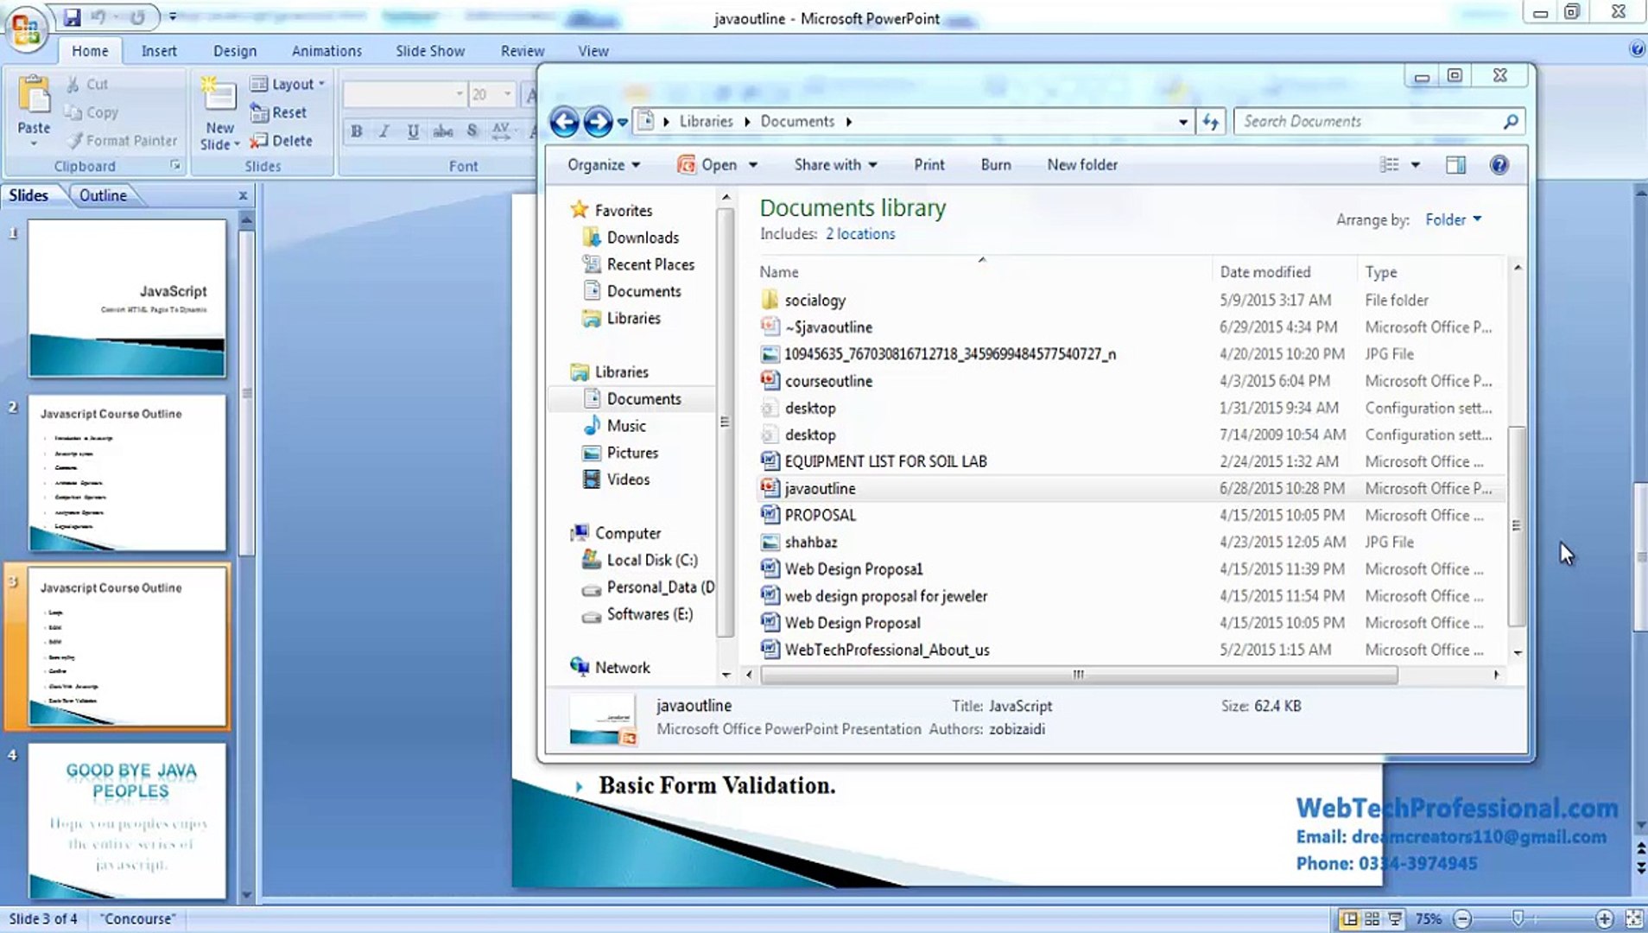Show the preview pane in Explorer

click(1455, 164)
